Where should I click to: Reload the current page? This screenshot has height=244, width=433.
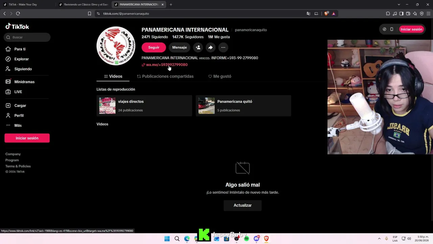(18, 14)
